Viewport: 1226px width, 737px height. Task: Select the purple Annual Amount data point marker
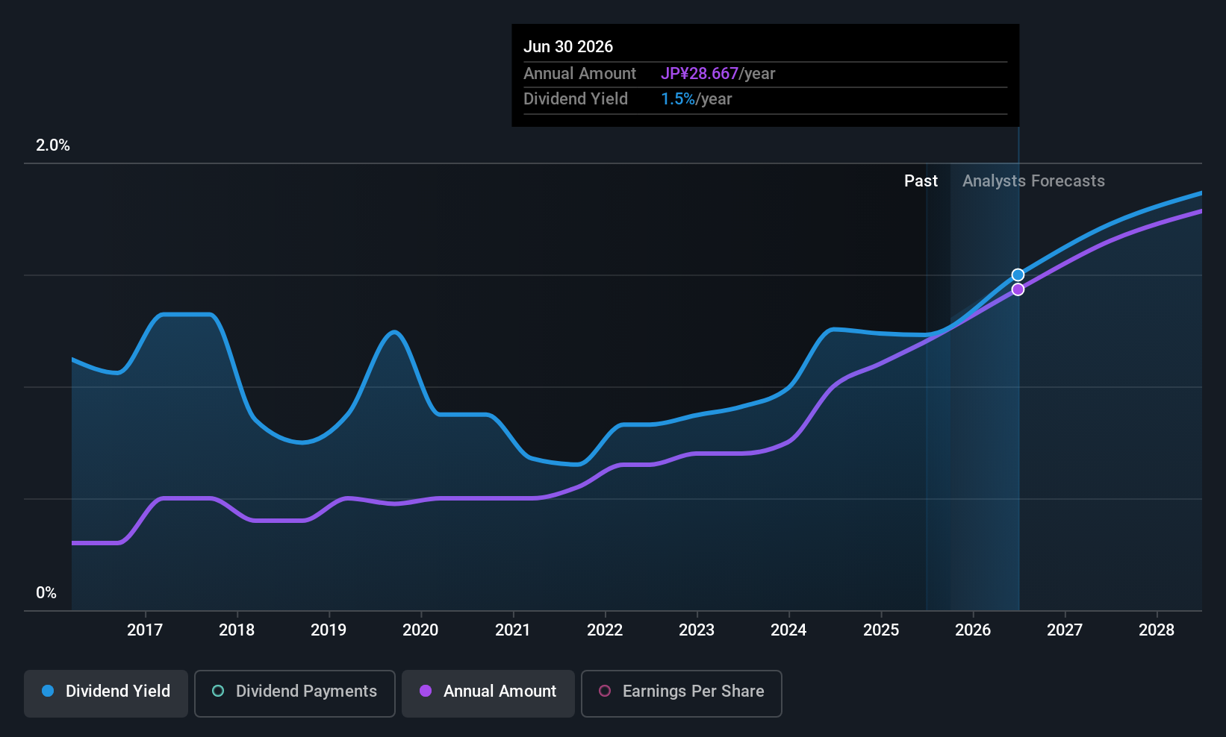click(x=1018, y=289)
